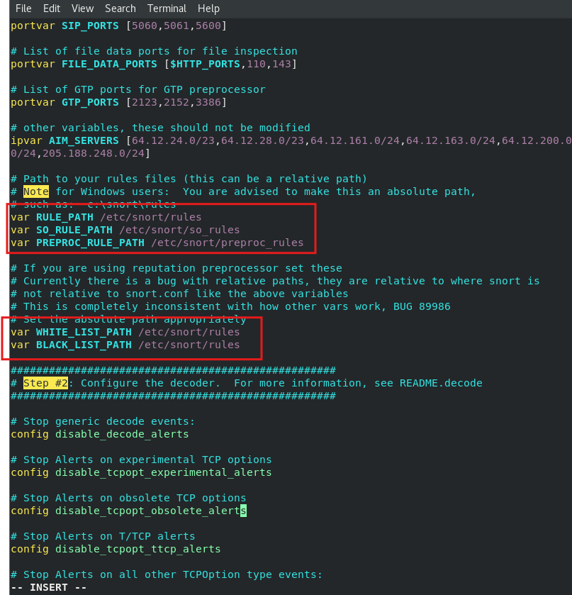Open the Terminal menu
The height and width of the screenshot is (595, 572).
point(167,9)
